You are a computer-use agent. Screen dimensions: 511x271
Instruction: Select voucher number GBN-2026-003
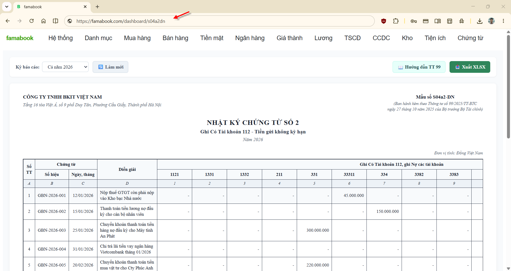point(52,230)
